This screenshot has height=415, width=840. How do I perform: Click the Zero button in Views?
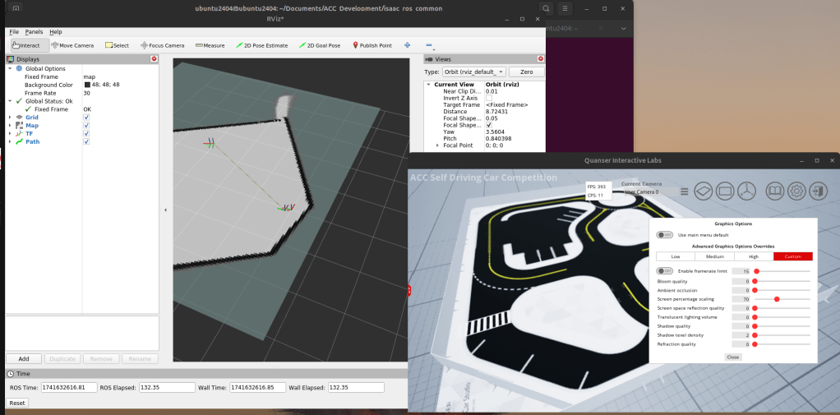pyautogui.click(x=526, y=72)
